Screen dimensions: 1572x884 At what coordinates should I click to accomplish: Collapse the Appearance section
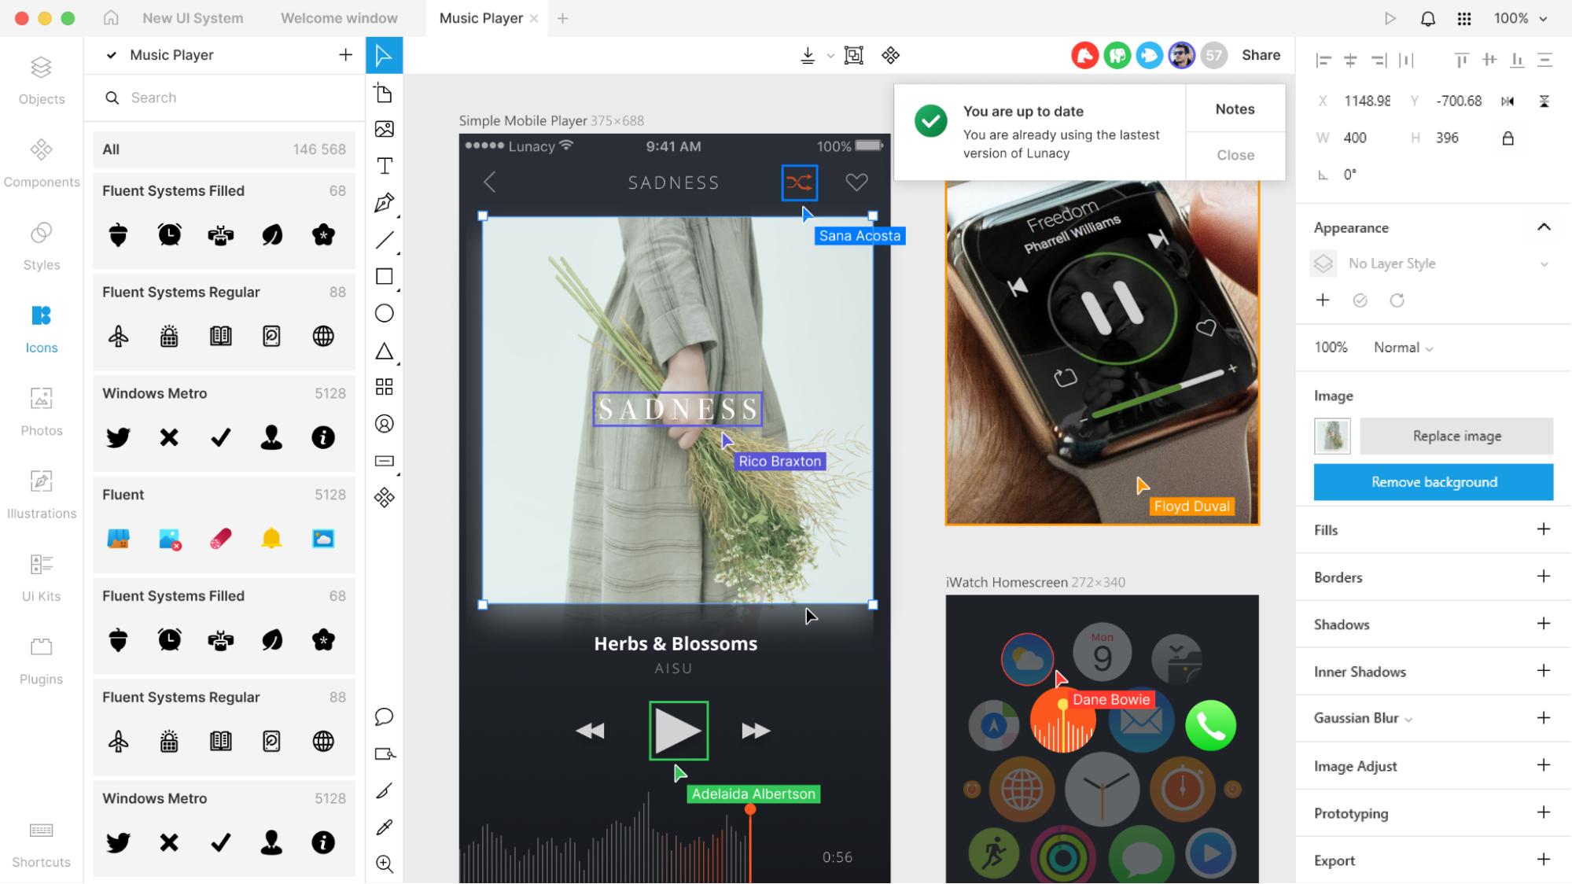(1544, 227)
